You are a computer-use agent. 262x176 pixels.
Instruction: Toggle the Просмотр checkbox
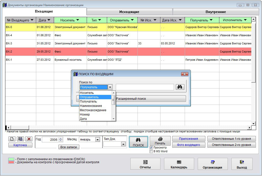151,147
